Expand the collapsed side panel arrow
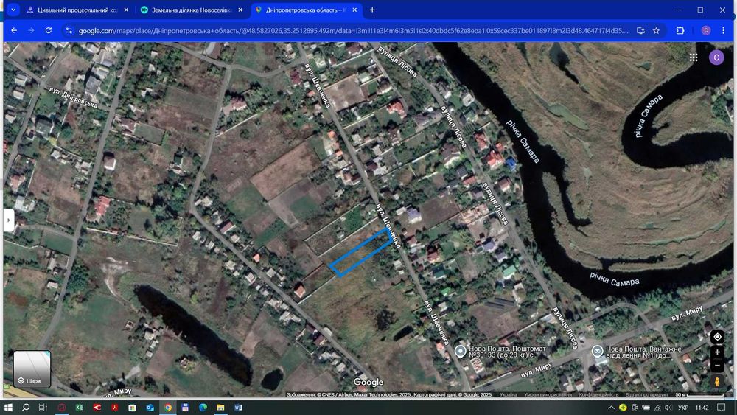The image size is (737, 415). (8, 220)
